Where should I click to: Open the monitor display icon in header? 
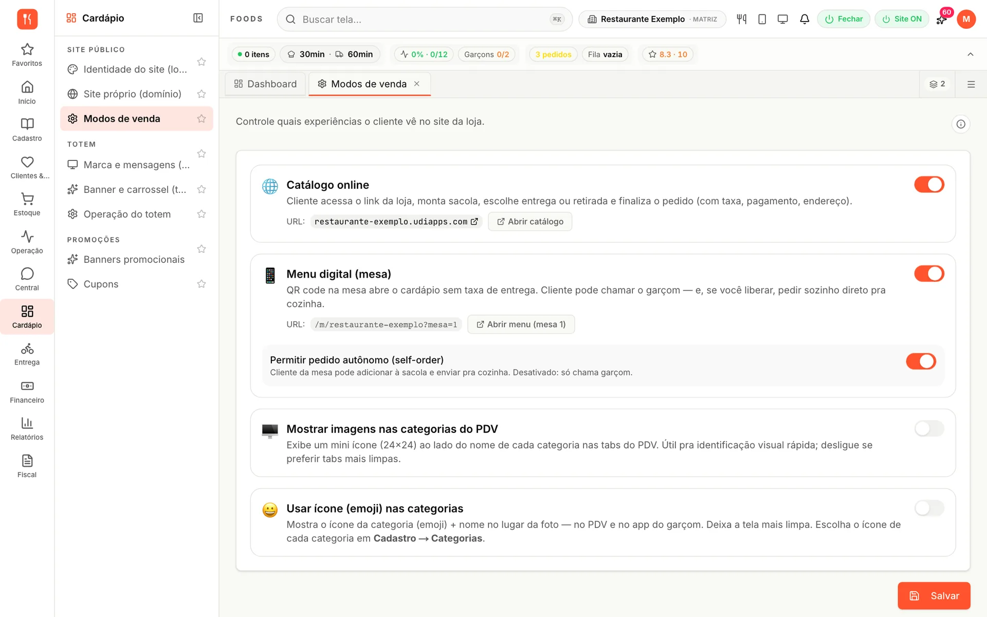[782, 19]
